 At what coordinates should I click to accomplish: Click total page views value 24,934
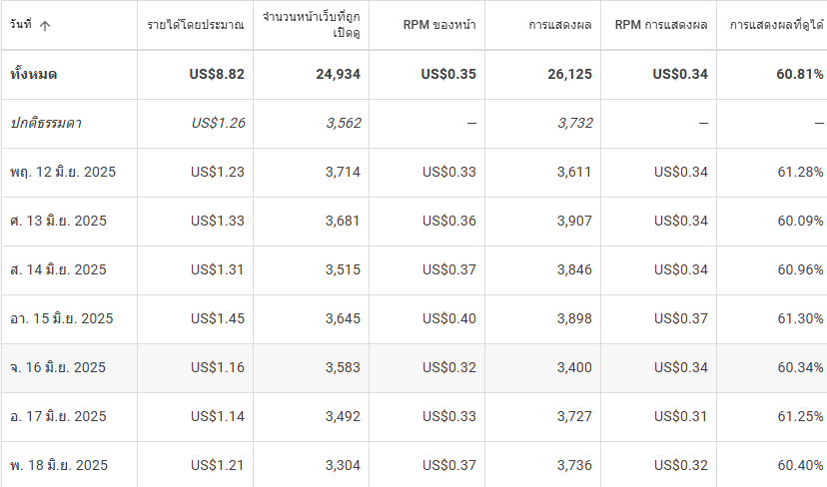pos(338,74)
